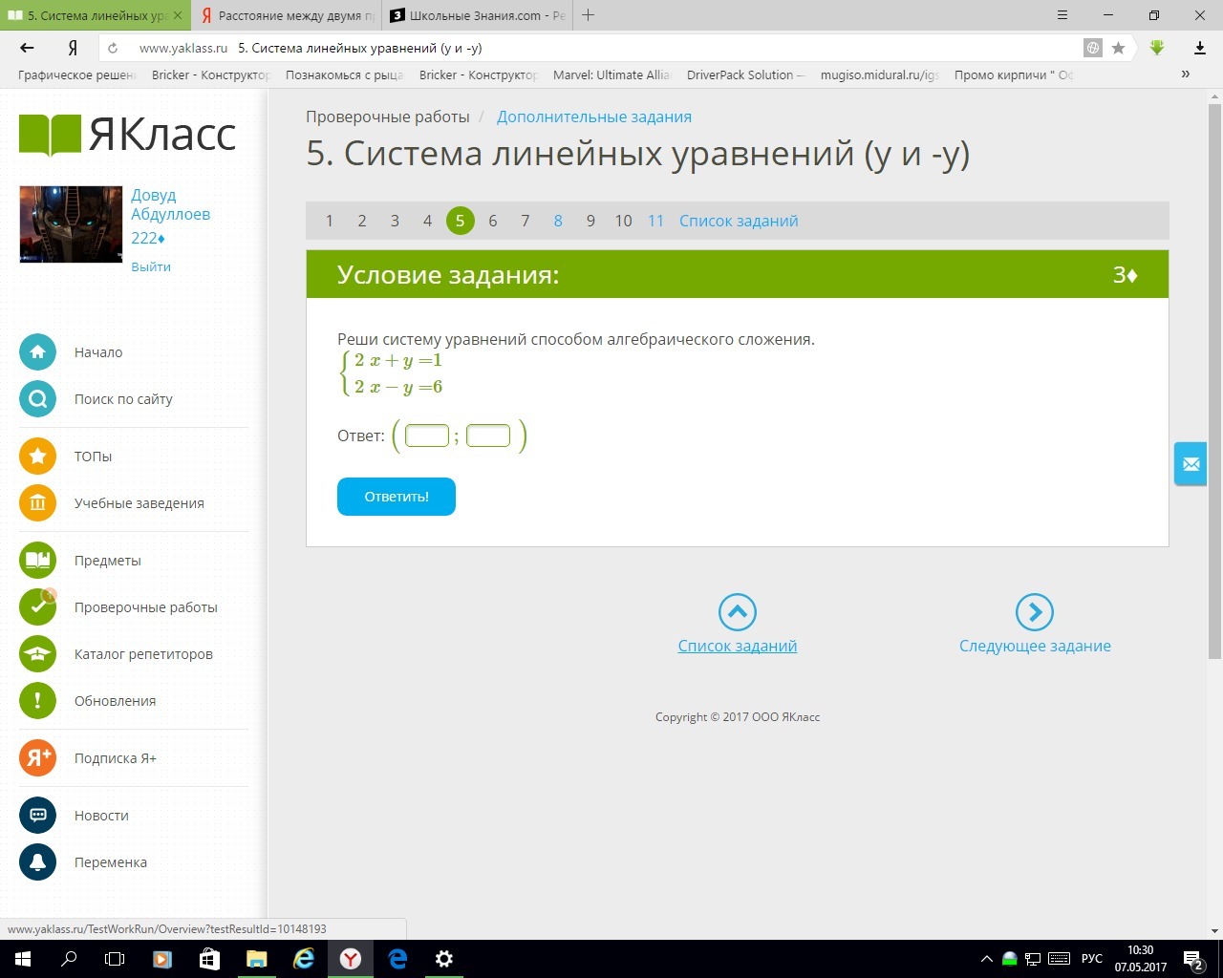The image size is (1223, 978).
Task: Open the Подписка Я+ icon
Action: point(37,758)
